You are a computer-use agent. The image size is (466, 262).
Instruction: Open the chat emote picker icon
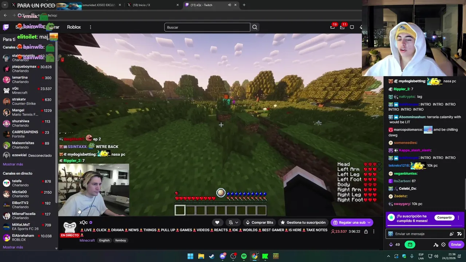click(x=452, y=234)
